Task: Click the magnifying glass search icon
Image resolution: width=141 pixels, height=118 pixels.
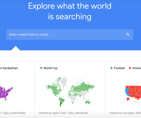Action: [x=128, y=34]
